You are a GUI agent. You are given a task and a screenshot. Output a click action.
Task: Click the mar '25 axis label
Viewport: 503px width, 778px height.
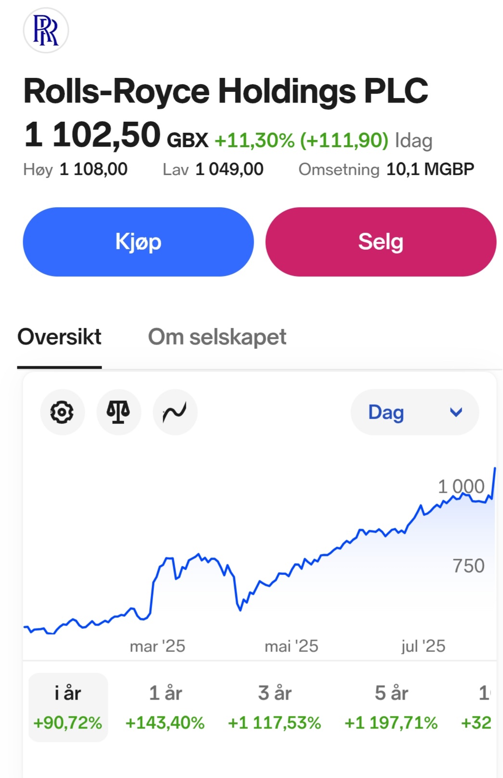(157, 646)
